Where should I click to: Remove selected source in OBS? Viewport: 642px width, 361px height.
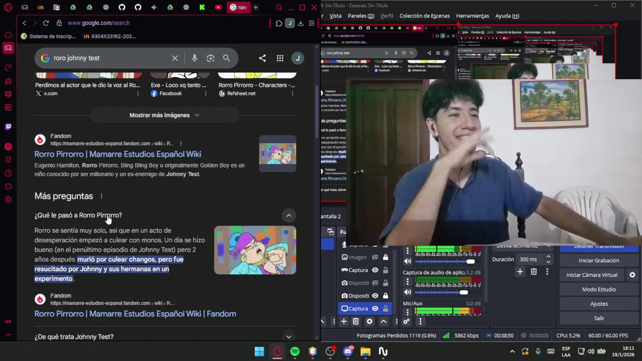point(356,321)
